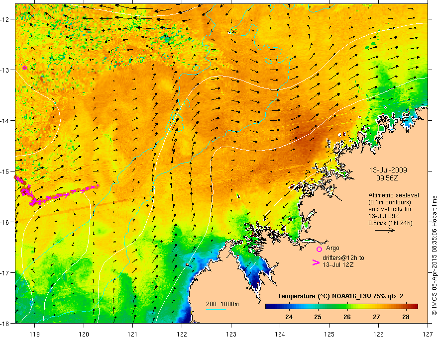Click the temperature color scale bar
Viewport: 438px width, 338px height.
(x=341, y=306)
